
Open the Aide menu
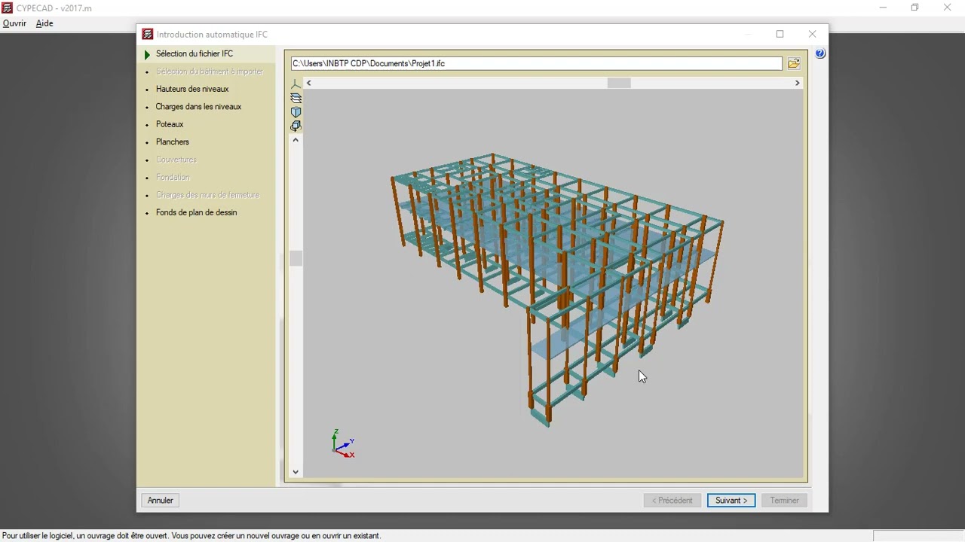[44, 23]
